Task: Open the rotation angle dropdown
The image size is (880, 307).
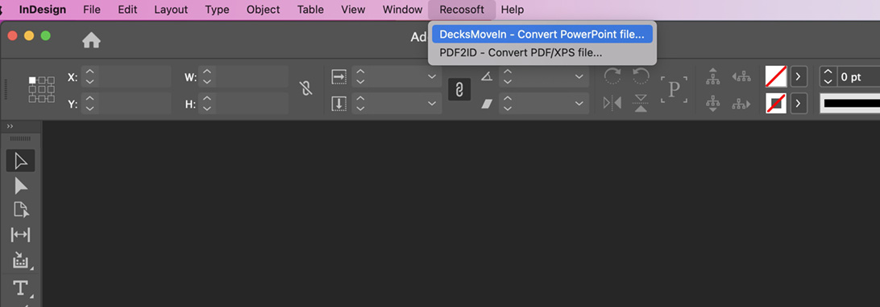Action: [579, 76]
